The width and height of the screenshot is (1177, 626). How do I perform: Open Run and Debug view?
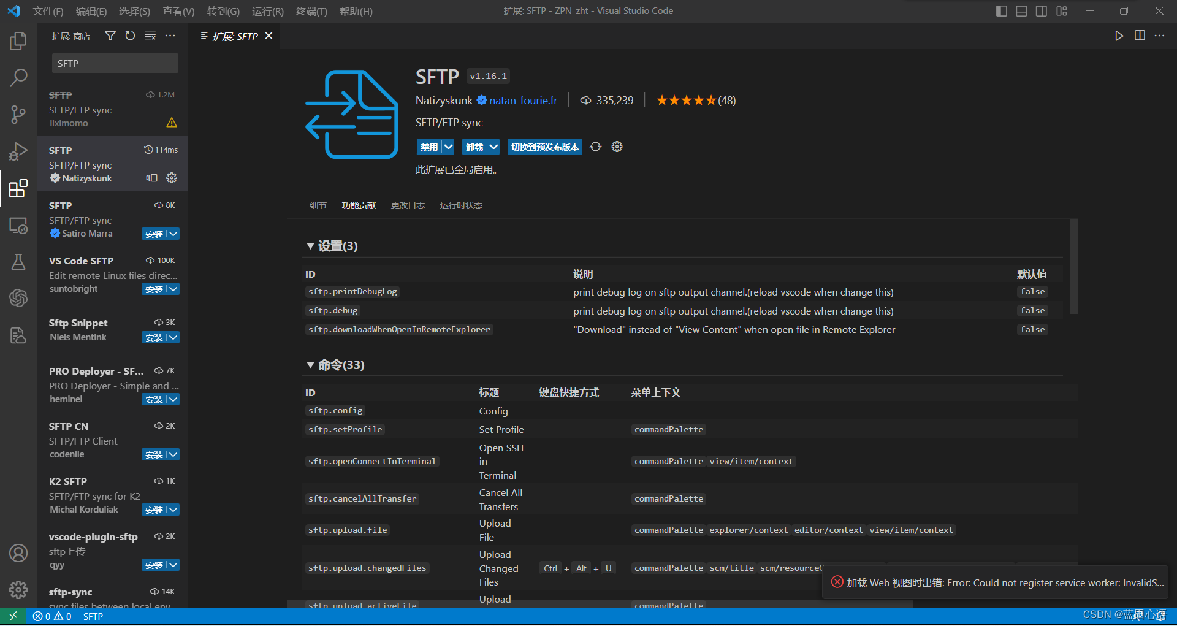coord(18,151)
